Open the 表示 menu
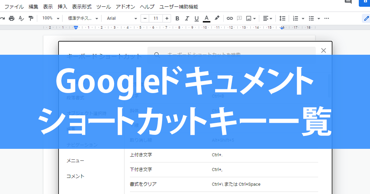This screenshot has width=370, height=194. pyautogui.click(x=48, y=7)
